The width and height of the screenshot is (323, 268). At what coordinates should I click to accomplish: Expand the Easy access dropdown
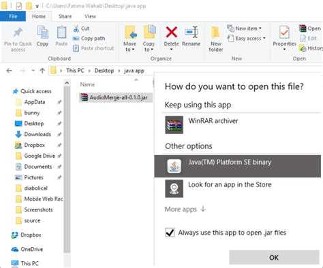247,38
